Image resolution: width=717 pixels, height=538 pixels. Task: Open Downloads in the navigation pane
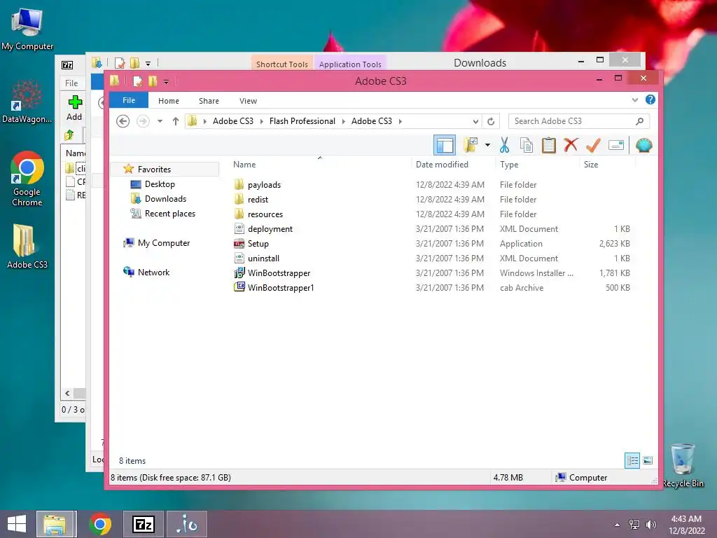pos(165,198)
